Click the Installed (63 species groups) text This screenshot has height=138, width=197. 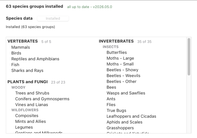click(x=30, y=27)
